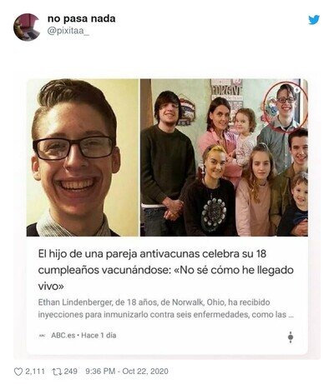Click the small ABC source logo

[42, 336]
